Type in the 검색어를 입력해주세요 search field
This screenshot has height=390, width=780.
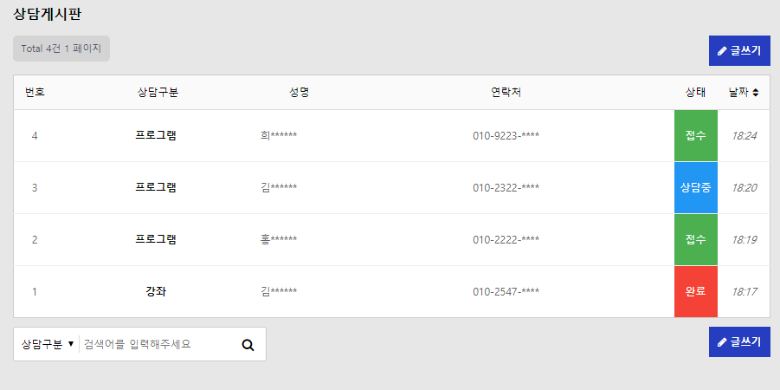(156, 344)
